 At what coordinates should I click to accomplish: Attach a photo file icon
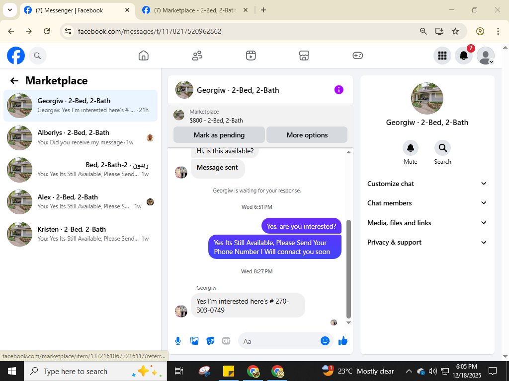pos(194,341)
